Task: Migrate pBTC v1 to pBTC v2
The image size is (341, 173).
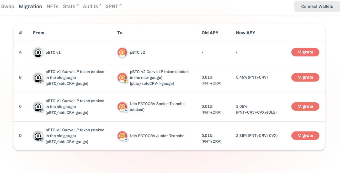Action: point(305,52)
